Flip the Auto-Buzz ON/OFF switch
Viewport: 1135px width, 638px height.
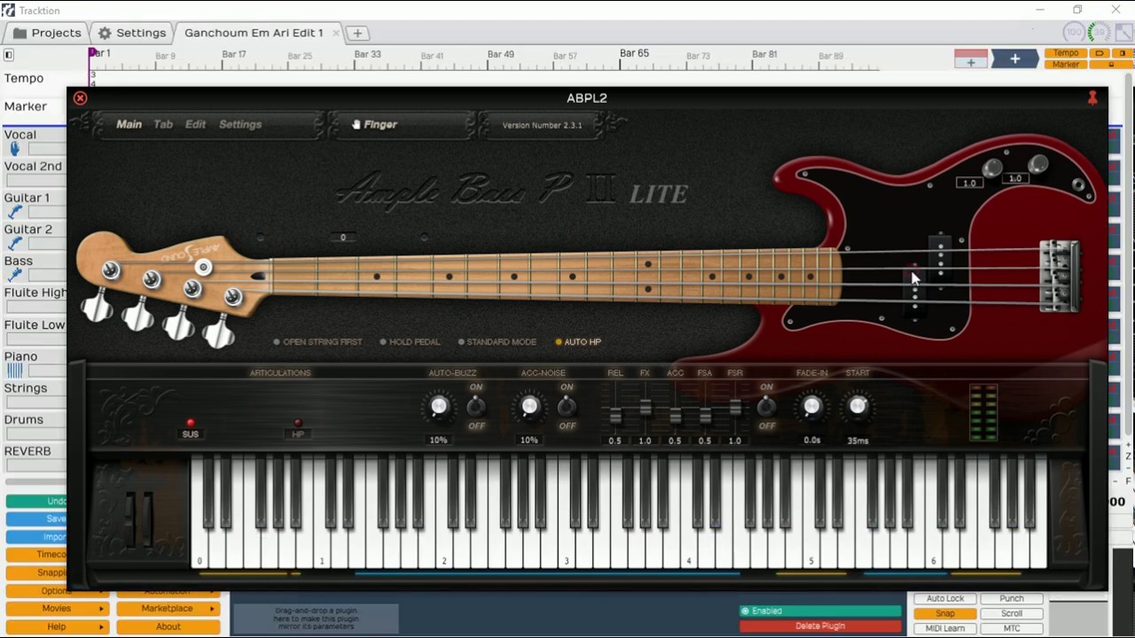coord(476,407)
